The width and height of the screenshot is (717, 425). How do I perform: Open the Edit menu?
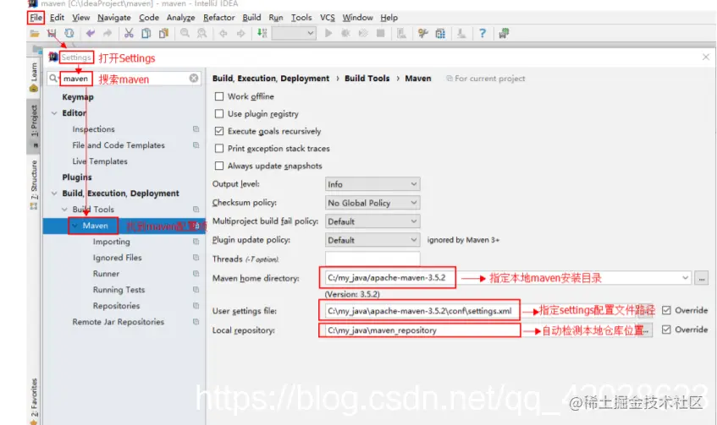[x=57, y=18]
